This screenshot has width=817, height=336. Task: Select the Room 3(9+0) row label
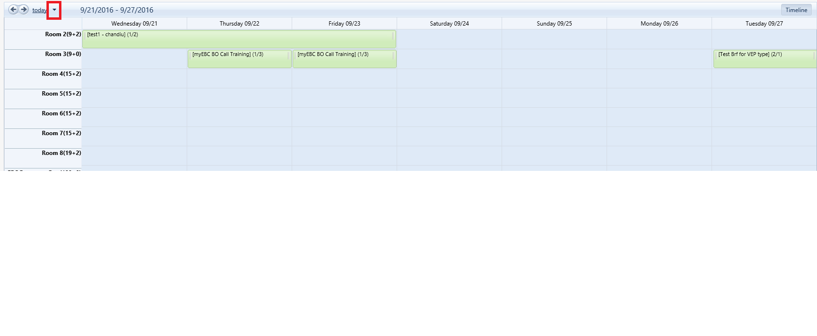click(x=63, y=54)
